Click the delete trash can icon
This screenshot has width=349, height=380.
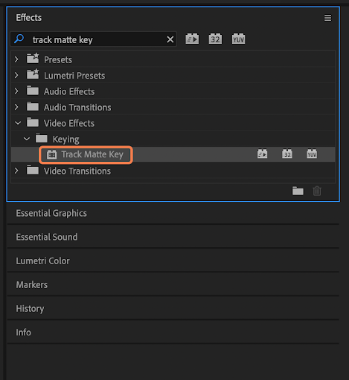tap(317, 191)
